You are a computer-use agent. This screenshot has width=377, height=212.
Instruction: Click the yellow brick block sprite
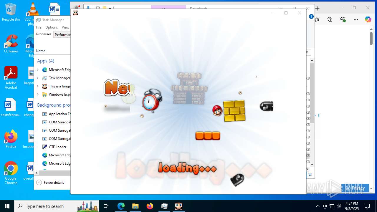(x=234, y=111)
